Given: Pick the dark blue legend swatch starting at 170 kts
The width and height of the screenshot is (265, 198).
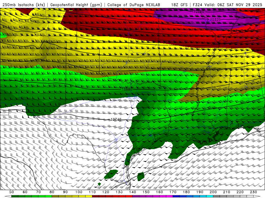Looking at the screenshot, I should point(176,196).
